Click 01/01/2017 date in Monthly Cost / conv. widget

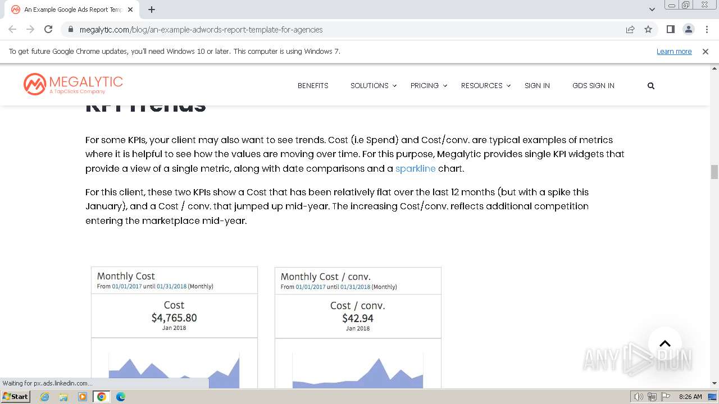click(311, 287)
